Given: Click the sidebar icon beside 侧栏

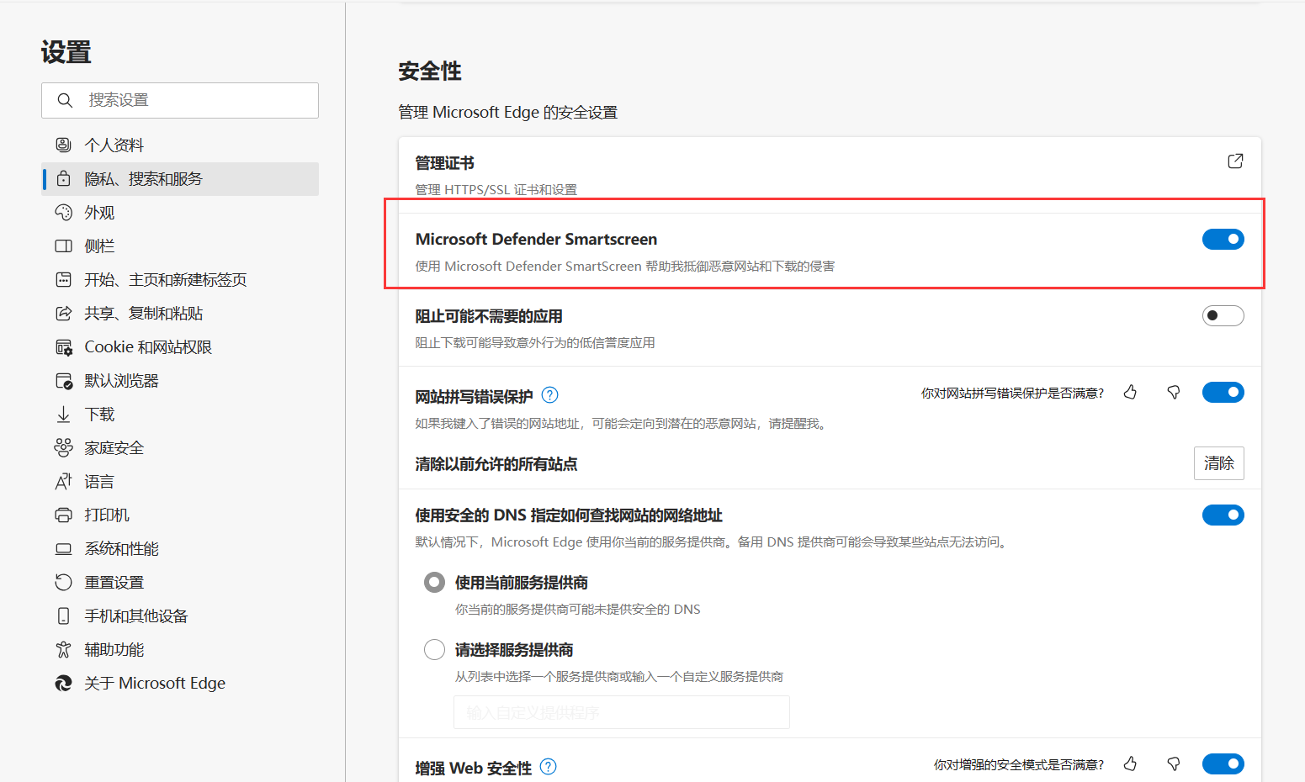Looking at the screenshot, I should click(63, 246).
